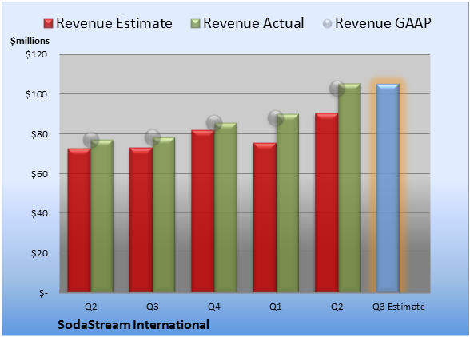Screen dimensions: 470x337
Task: Click the '$120' y-axis value
Action: pos(36,54)
